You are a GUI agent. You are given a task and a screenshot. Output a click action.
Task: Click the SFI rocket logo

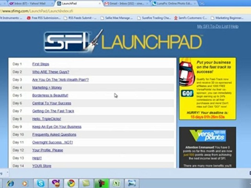pyautogui.click(x=73, y=41)
